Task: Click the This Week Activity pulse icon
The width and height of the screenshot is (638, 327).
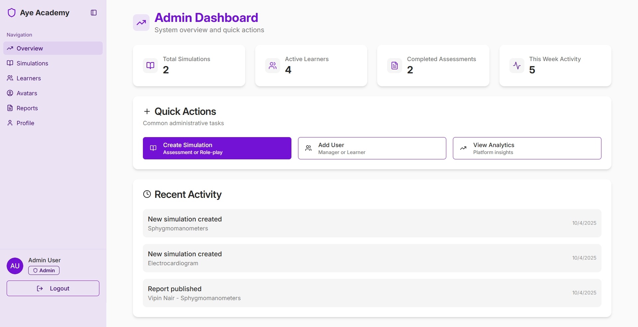Action: coord(516,65)
